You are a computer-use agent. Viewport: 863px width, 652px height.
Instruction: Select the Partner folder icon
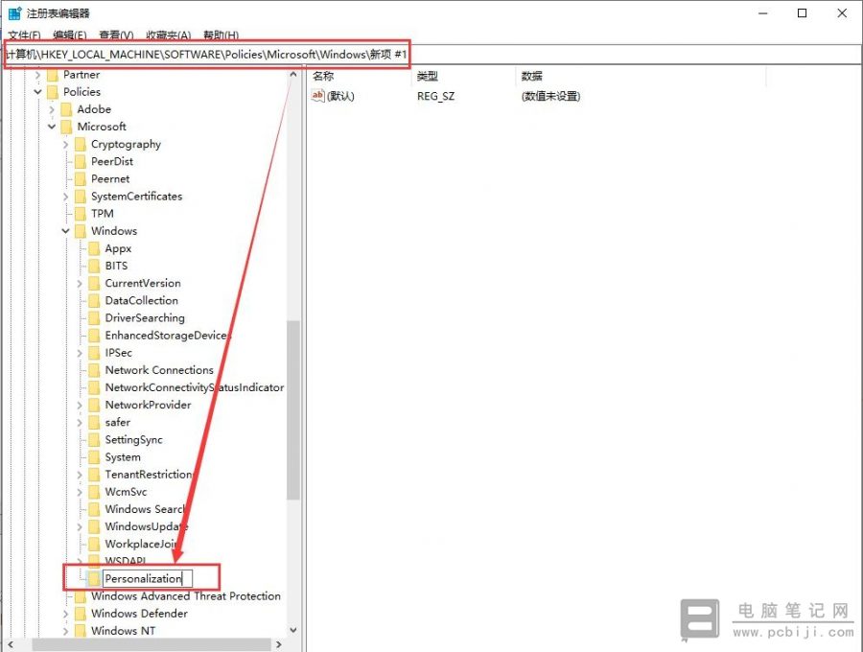[53, 75]
